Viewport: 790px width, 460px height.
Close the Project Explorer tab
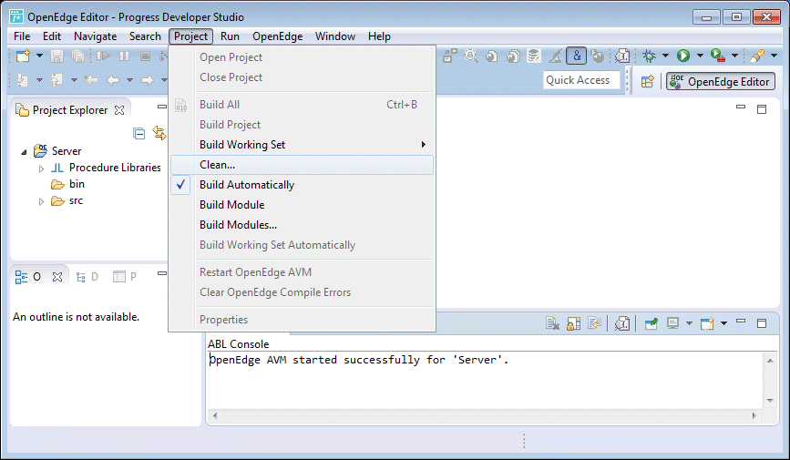[x=119, y=110]
